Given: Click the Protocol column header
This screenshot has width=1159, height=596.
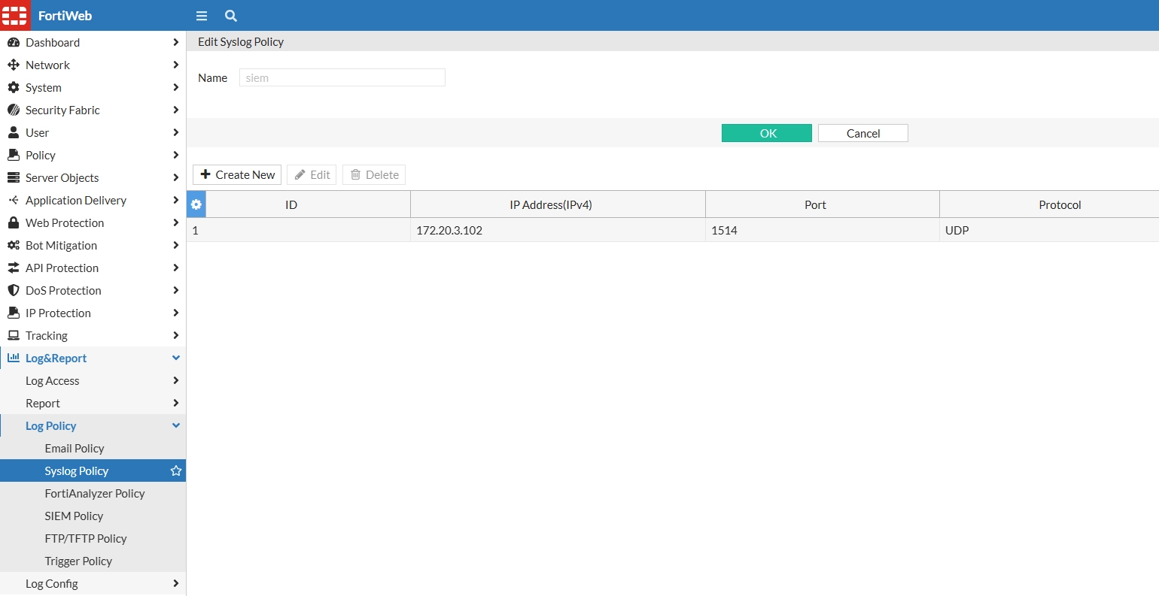Looking at the screenshot, I should [x=1049, y=204].
